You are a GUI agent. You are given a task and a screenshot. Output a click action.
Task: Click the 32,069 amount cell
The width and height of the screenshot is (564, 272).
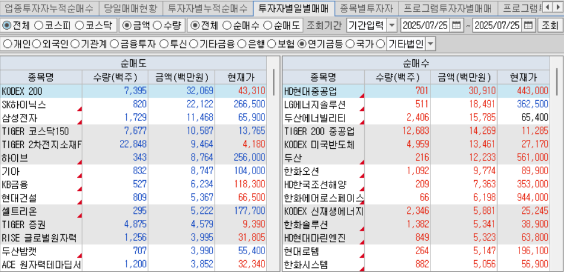point(181,91)
